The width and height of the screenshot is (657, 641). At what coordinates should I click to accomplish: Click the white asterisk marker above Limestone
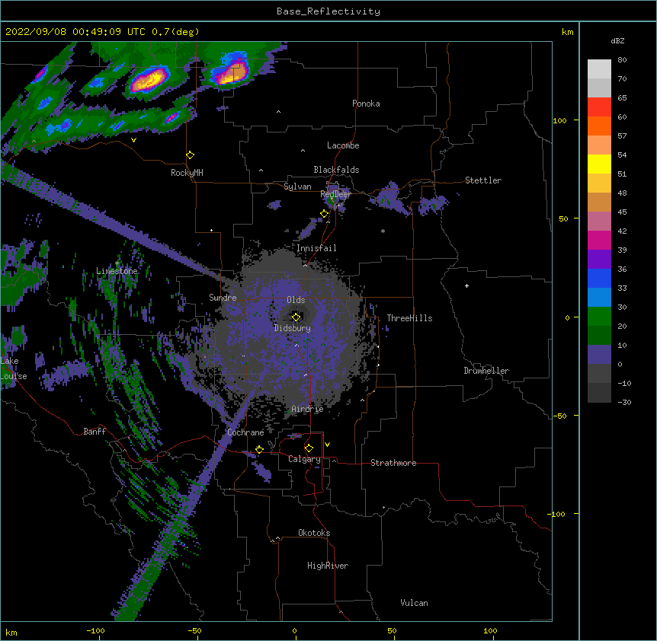click(117, 263)
